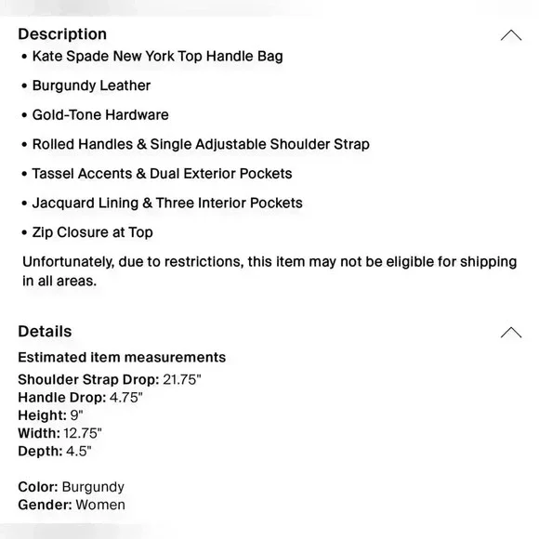The height and width of the screenshot is (539, 539).
Task: Select Kate Spade New York Top Handle Bag text
Action: click(x=157, y=57)
